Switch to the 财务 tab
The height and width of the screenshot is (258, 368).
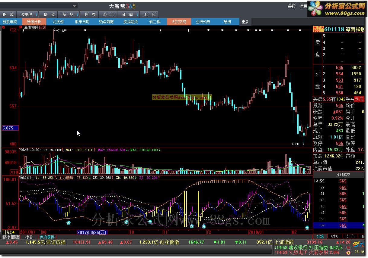(334, 237)
